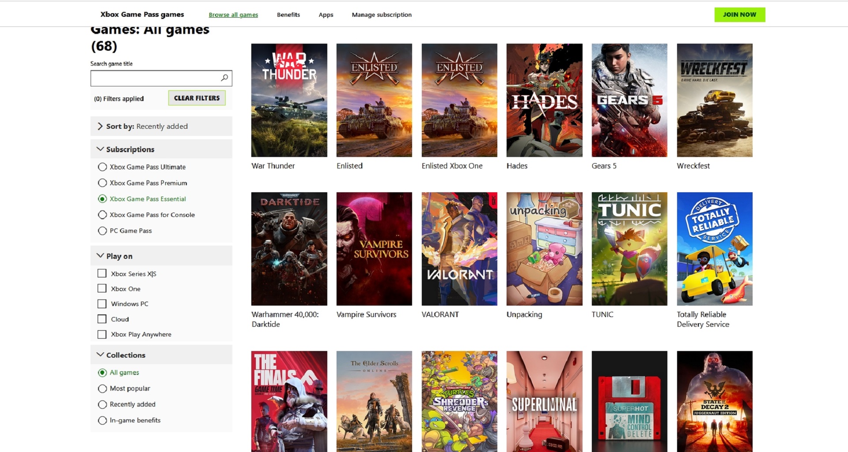The image size is (848, 452).
Task: Click the Totally Reliable Delivery Service cover
Action: (x=715, y=249)
